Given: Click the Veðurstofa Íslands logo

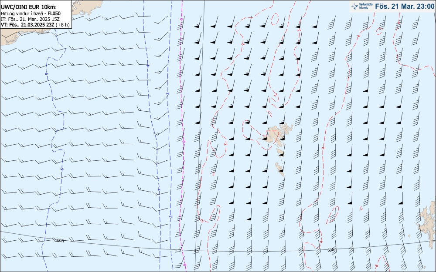Looking at the screenshot, I should 362,6.
